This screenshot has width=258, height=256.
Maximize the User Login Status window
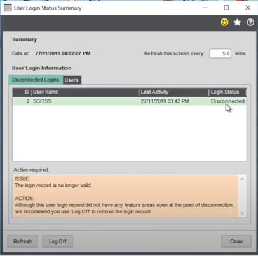click(226, 8)
